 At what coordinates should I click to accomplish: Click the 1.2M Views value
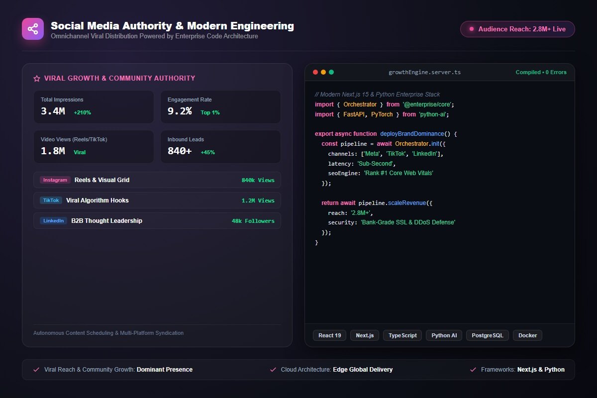point(258,200)
